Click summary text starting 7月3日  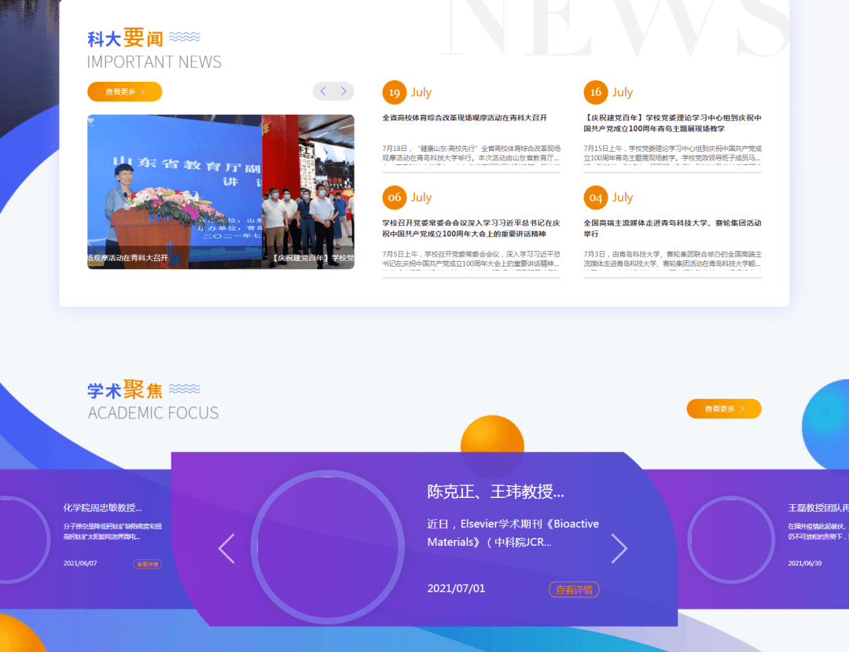click(672, 258)
